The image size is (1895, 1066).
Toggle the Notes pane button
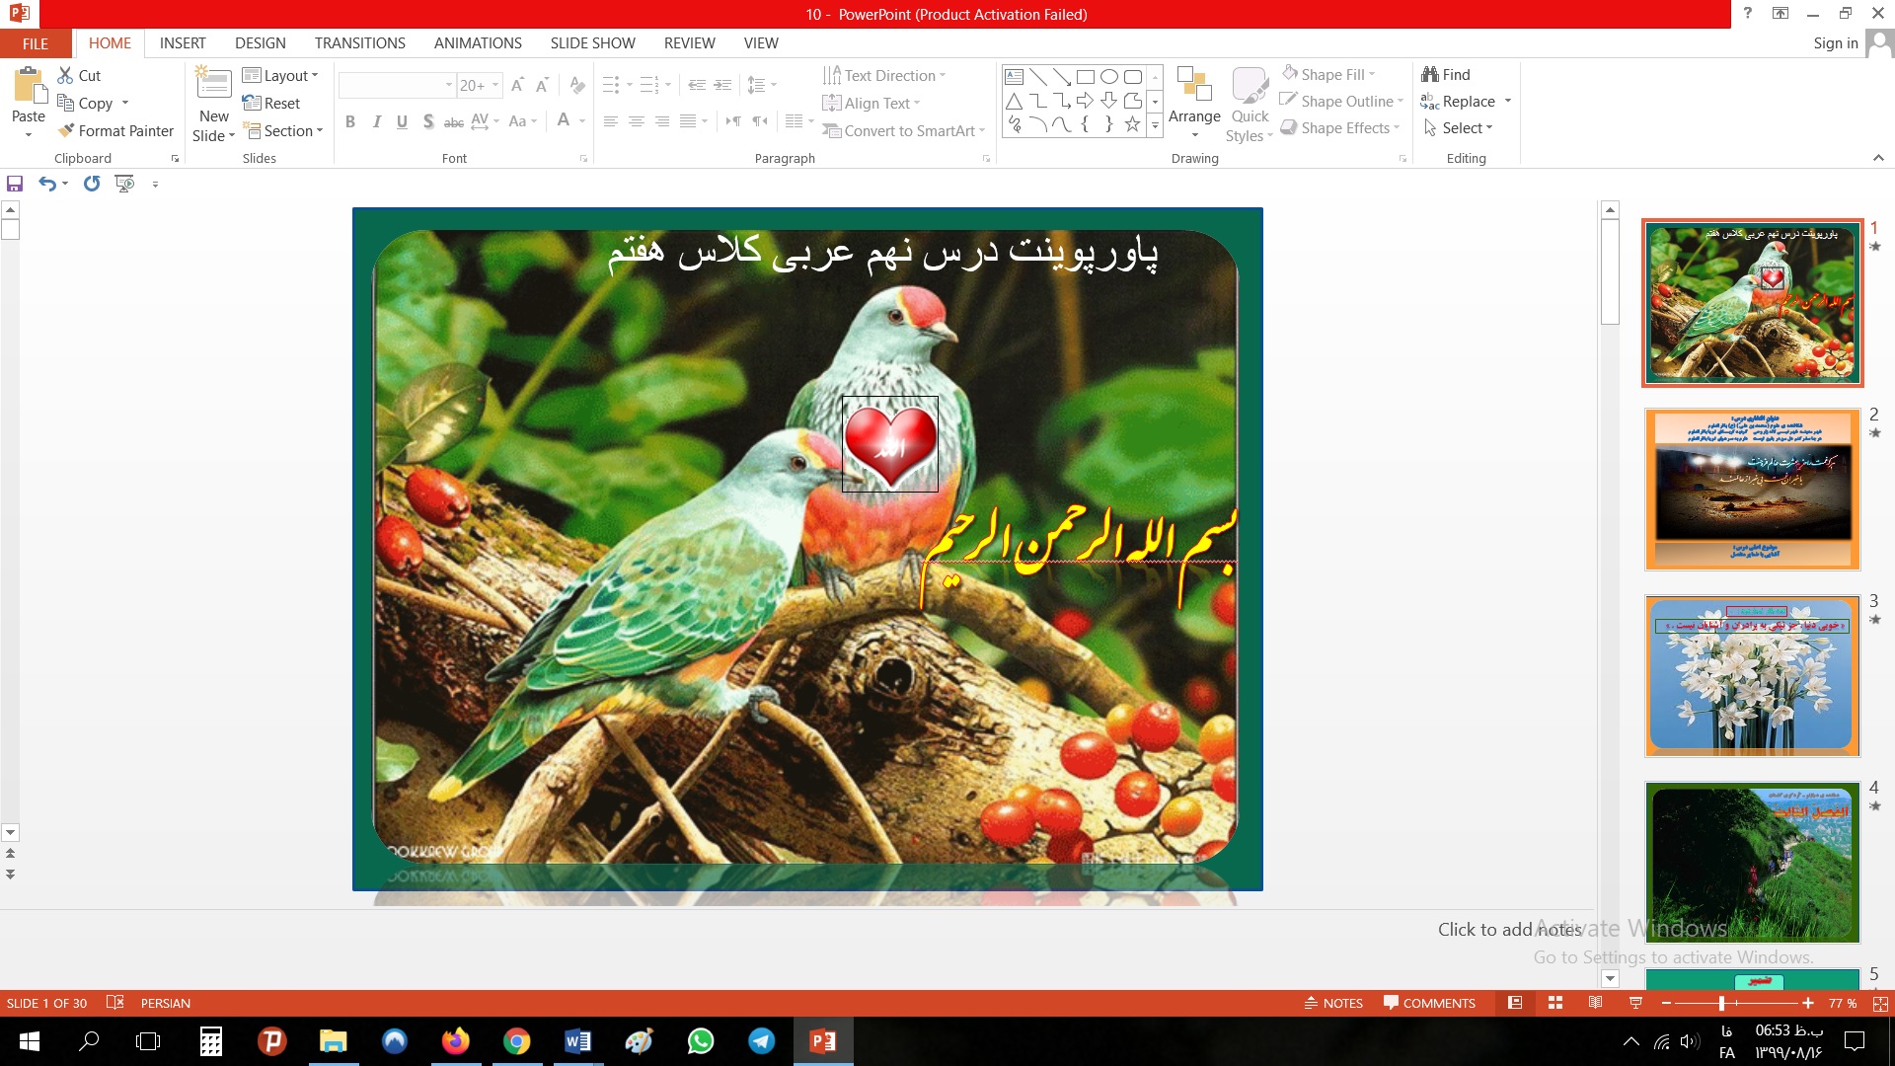(1333, 1003)
